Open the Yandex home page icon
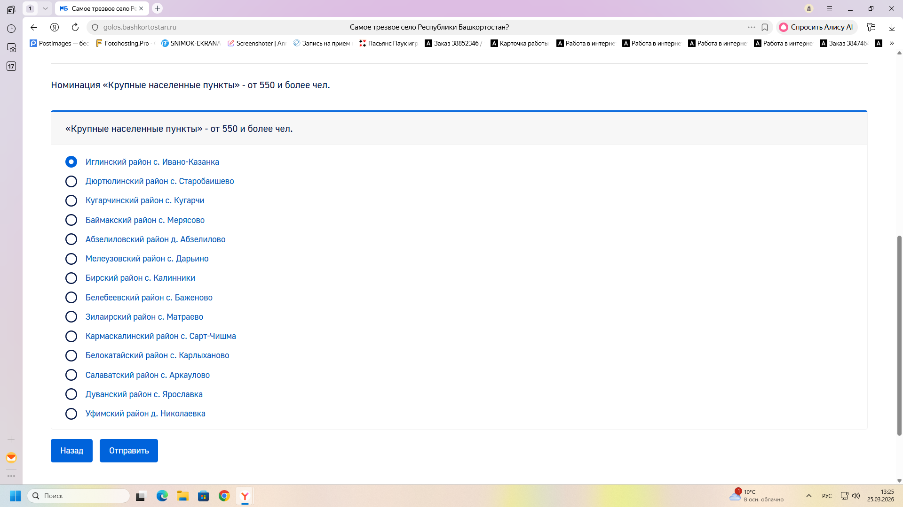Screen dimensions: 903x507 (x=55, y=27)
